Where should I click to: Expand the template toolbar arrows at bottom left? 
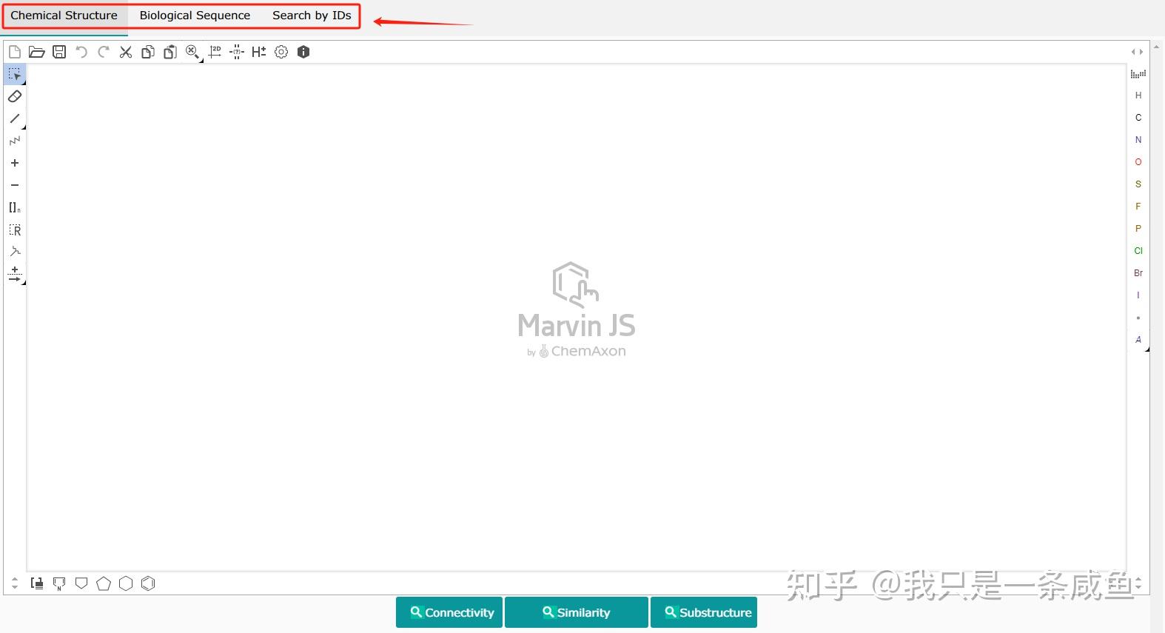(15, 583)
